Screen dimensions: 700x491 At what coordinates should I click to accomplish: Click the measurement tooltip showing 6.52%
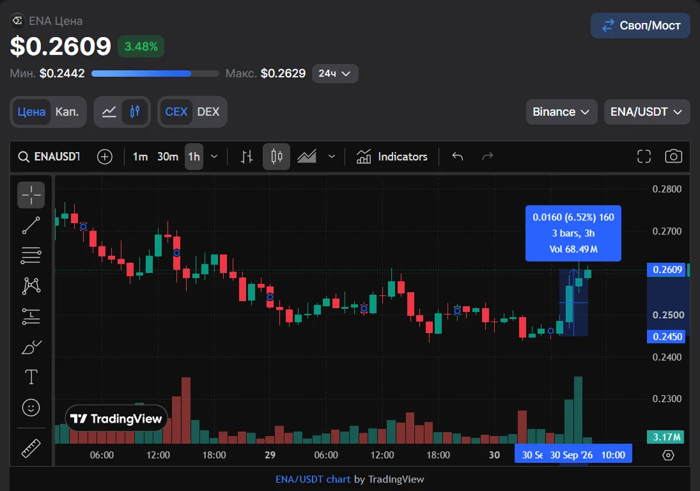point(573,233)
